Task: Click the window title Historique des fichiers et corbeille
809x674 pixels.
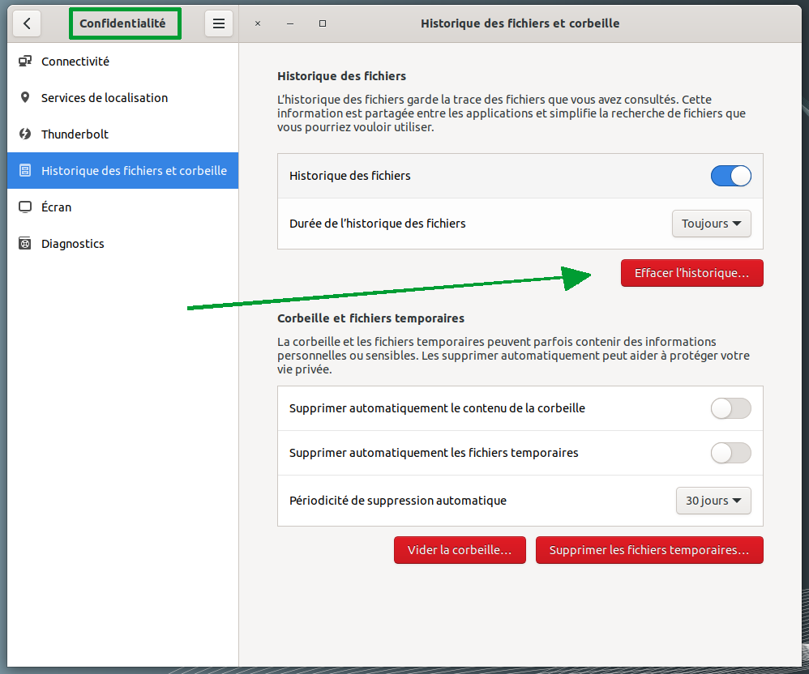Action: 520,23
